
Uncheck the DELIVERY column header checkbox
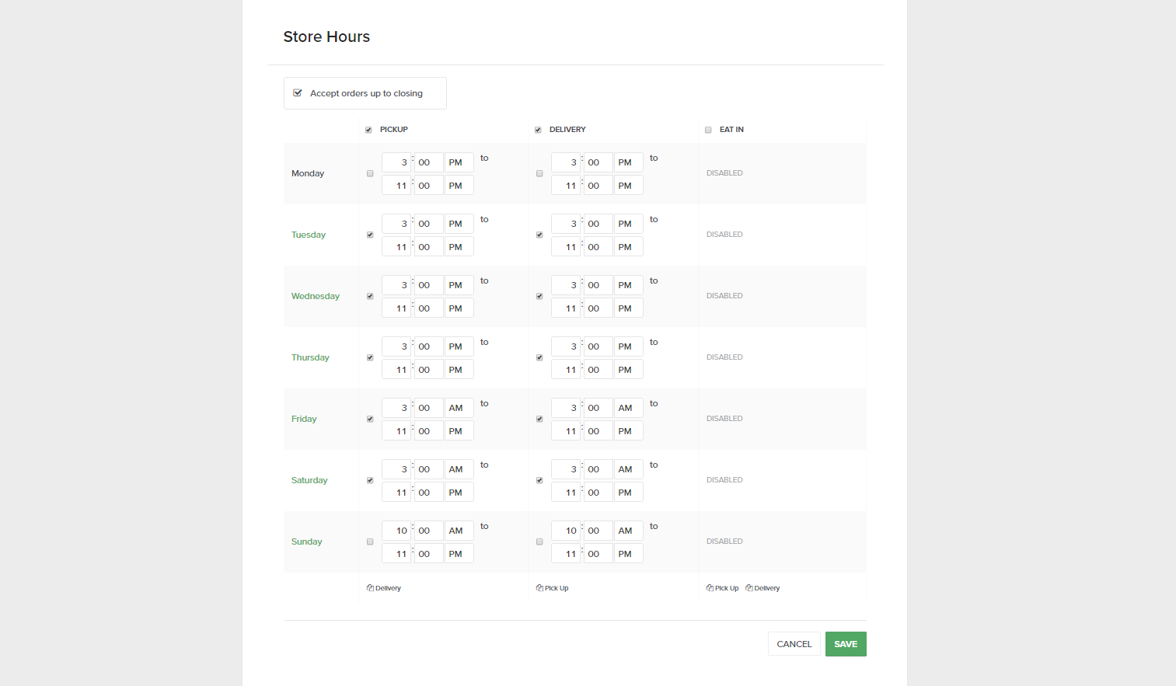point(538,130)
